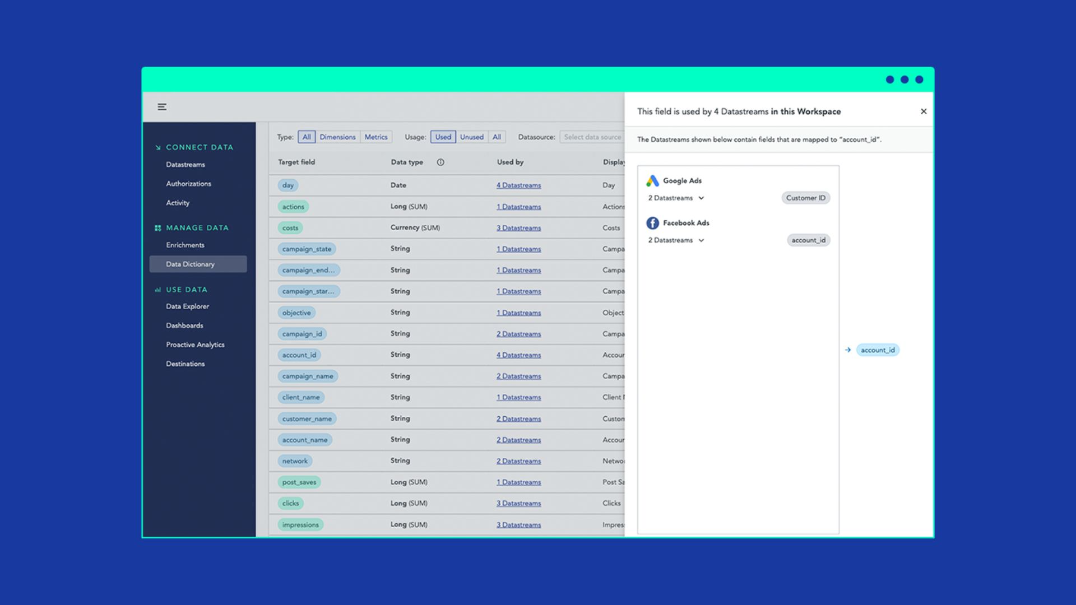Open the hamburger navigation menu
The width and height of the screenshot is (1076, 605).
(x=162, y=106)
